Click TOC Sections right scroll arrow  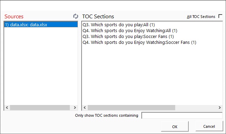pyautogui.click(x=219, y=107)
